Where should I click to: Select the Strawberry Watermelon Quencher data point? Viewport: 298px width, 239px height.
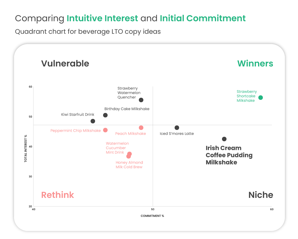141,100
